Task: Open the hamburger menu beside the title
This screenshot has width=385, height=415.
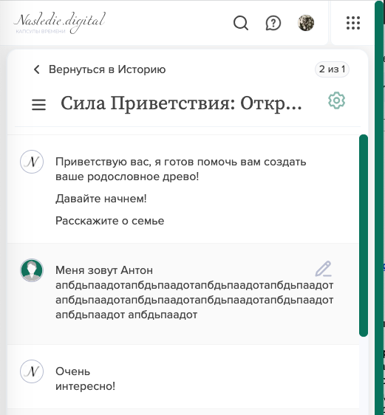Action: pyautogui.click(x=38, y=105)
